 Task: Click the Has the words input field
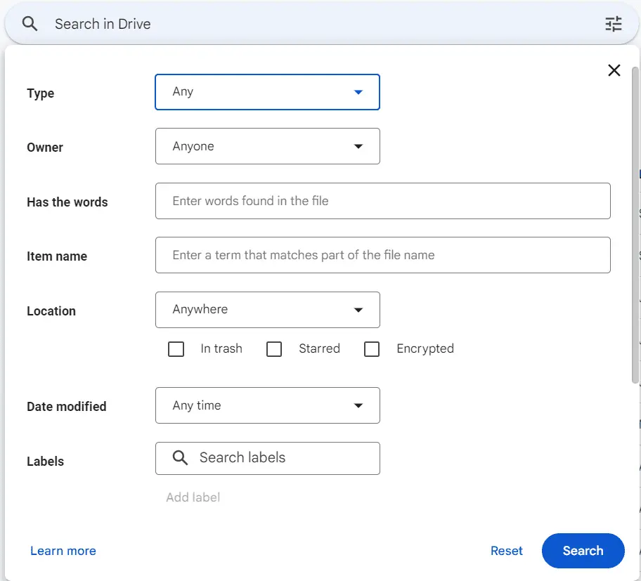[383, 201]
